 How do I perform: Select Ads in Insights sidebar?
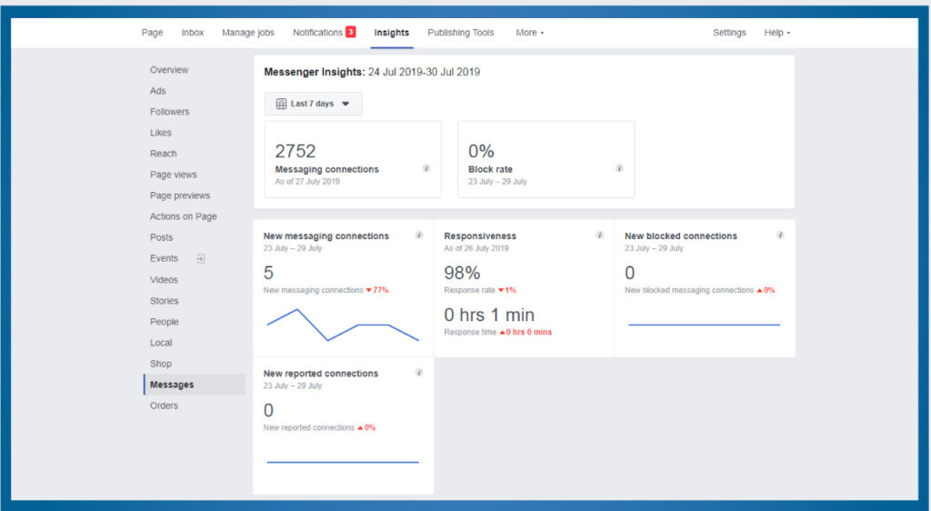pyautogui.click(x=157, y=91)
